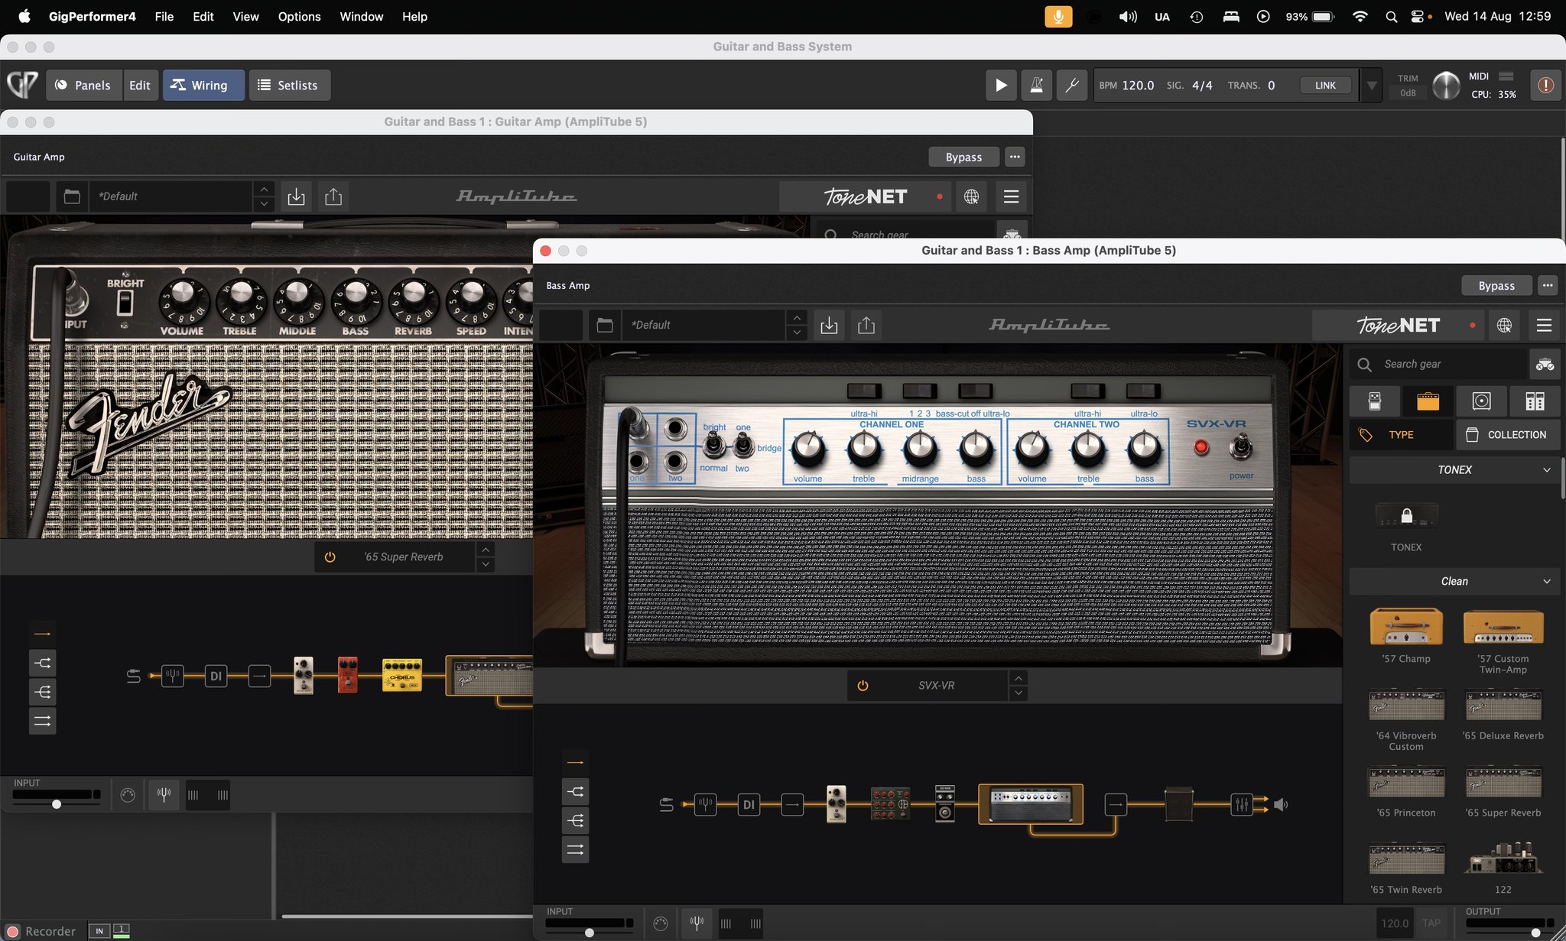Open the Options menu
The width and height of the screenshot is (1566, 941).
point(299,16)
